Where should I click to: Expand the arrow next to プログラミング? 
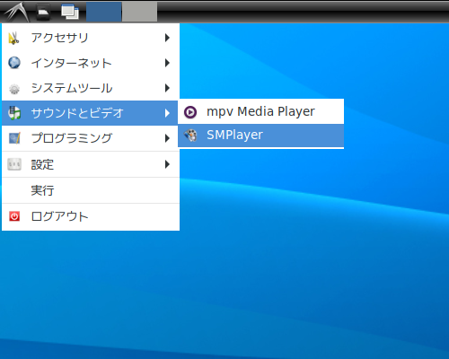click(167, 138)
